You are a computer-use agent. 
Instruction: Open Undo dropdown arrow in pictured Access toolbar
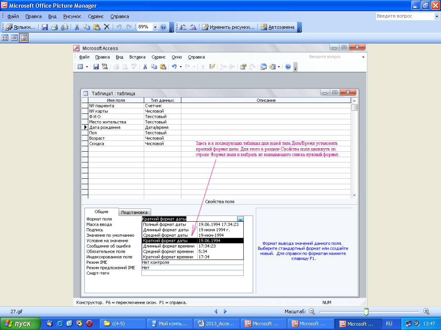point(180,67)
